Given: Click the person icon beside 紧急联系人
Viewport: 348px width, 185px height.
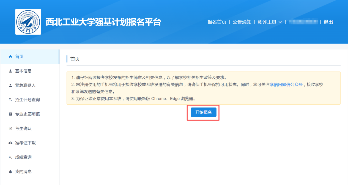Looking at the screenshot, I should point(10,86).
